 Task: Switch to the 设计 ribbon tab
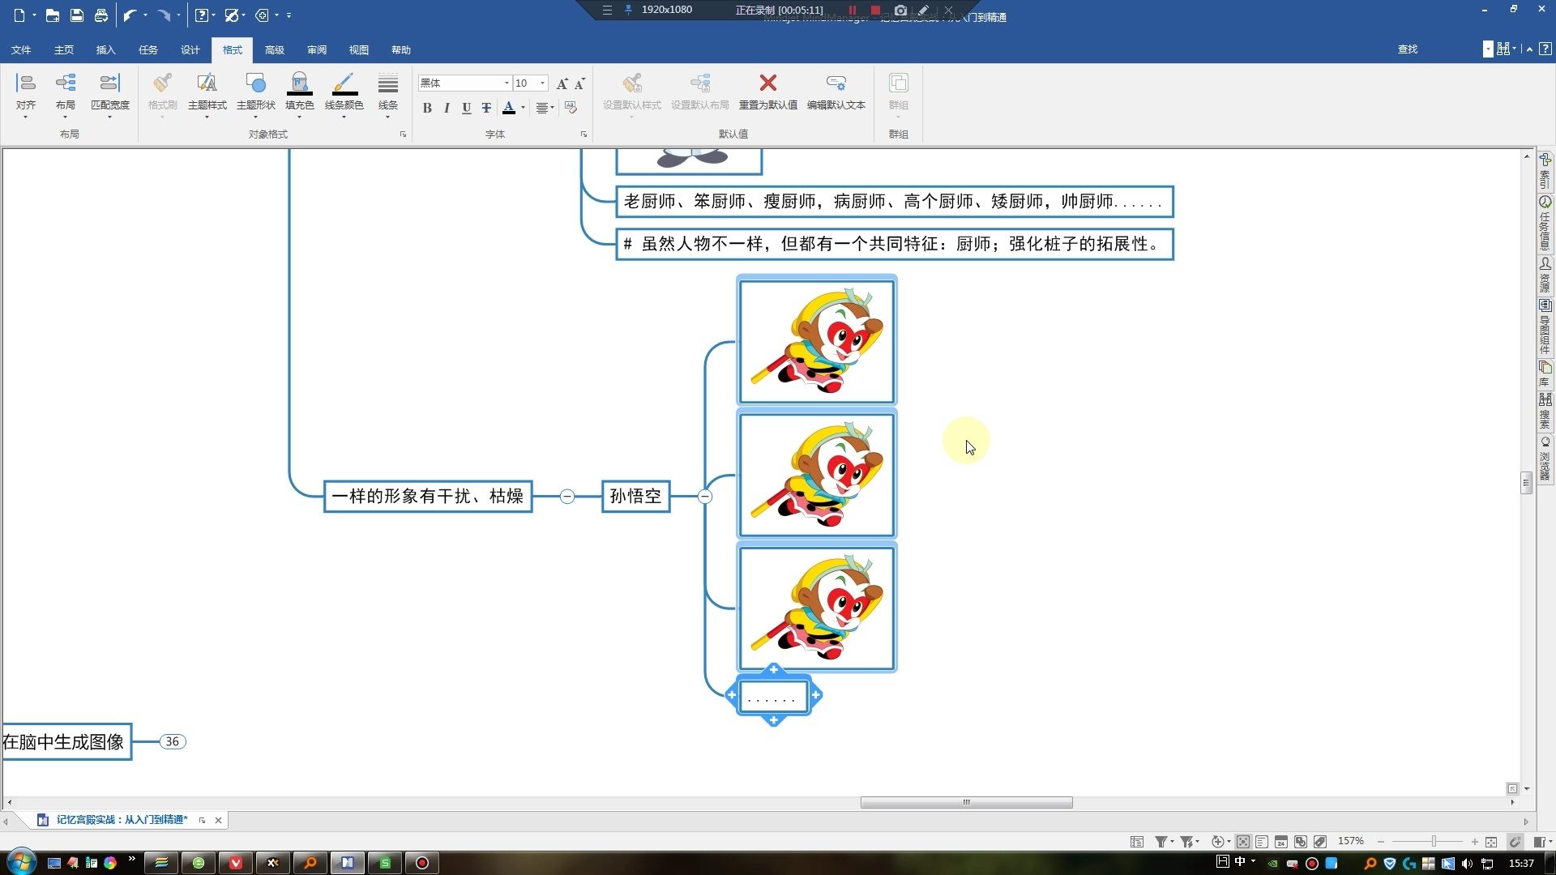(190, 50)
